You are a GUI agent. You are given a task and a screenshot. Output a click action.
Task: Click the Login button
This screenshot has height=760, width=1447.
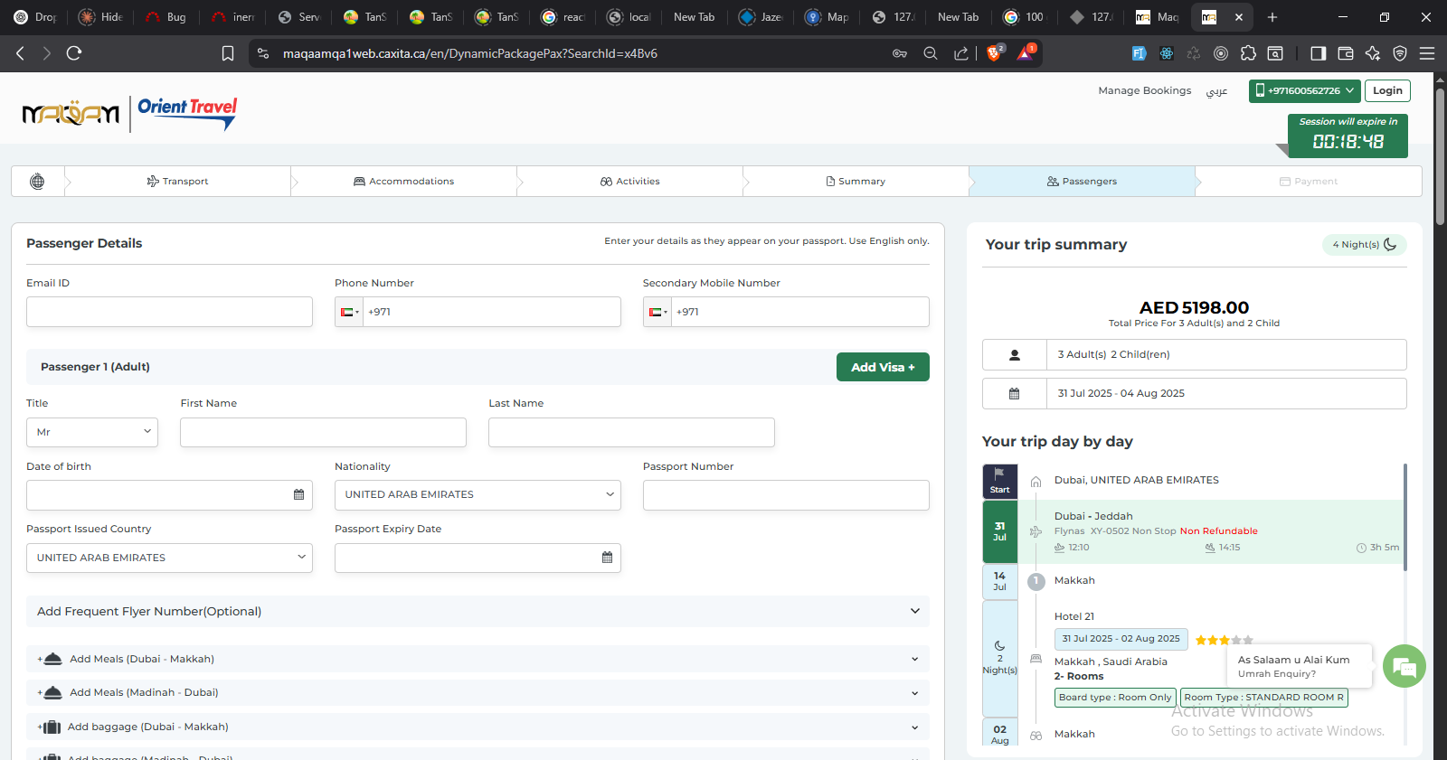(1386, 90)
